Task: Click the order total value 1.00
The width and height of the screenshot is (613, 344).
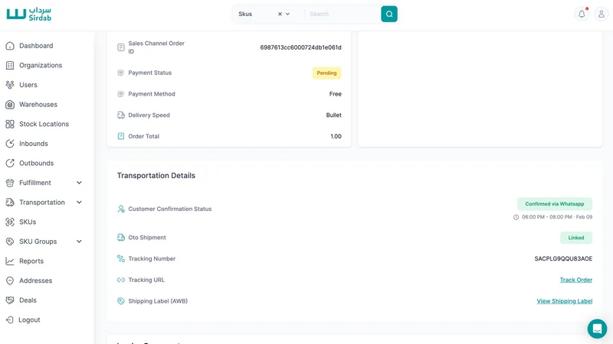Action: (x=336, y=136)
